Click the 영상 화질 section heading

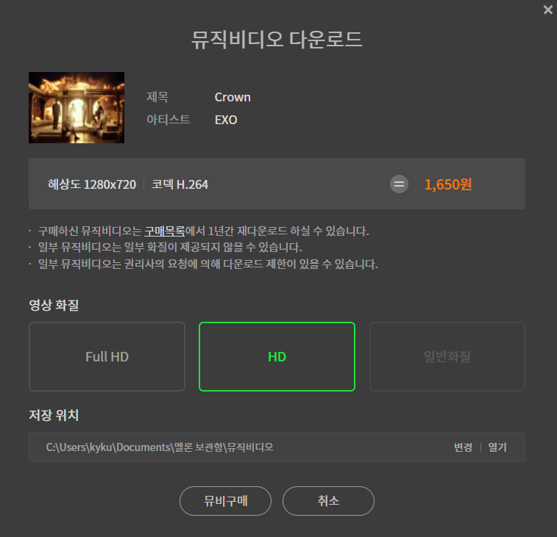[x=54, y=305]
